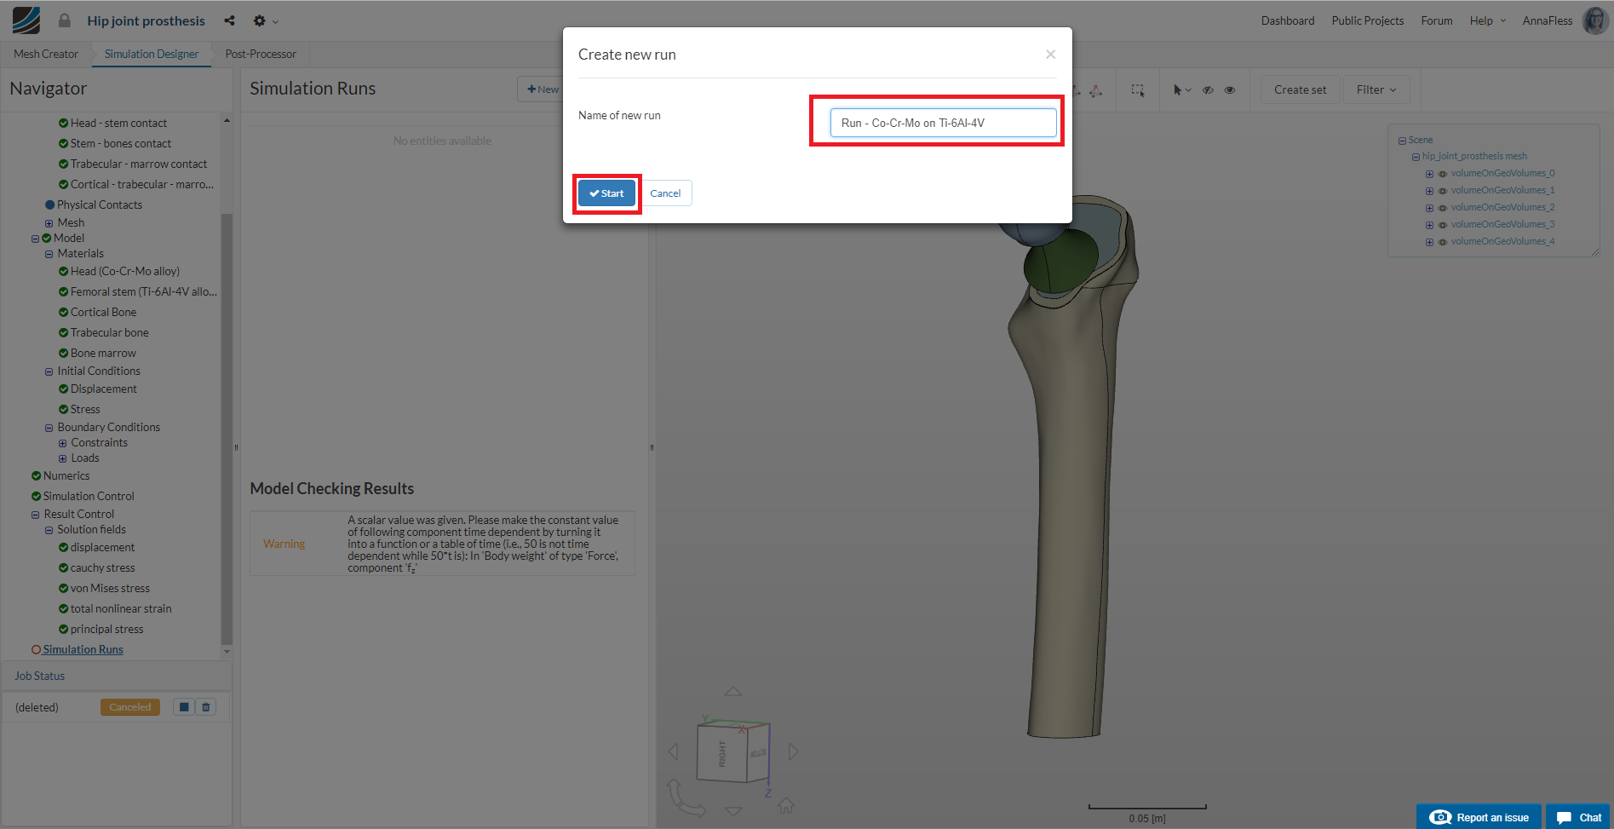Viewport: 1614px width, 829px height.
Task: Click the Chat speech bubble icon
Action: point(1564,818)
